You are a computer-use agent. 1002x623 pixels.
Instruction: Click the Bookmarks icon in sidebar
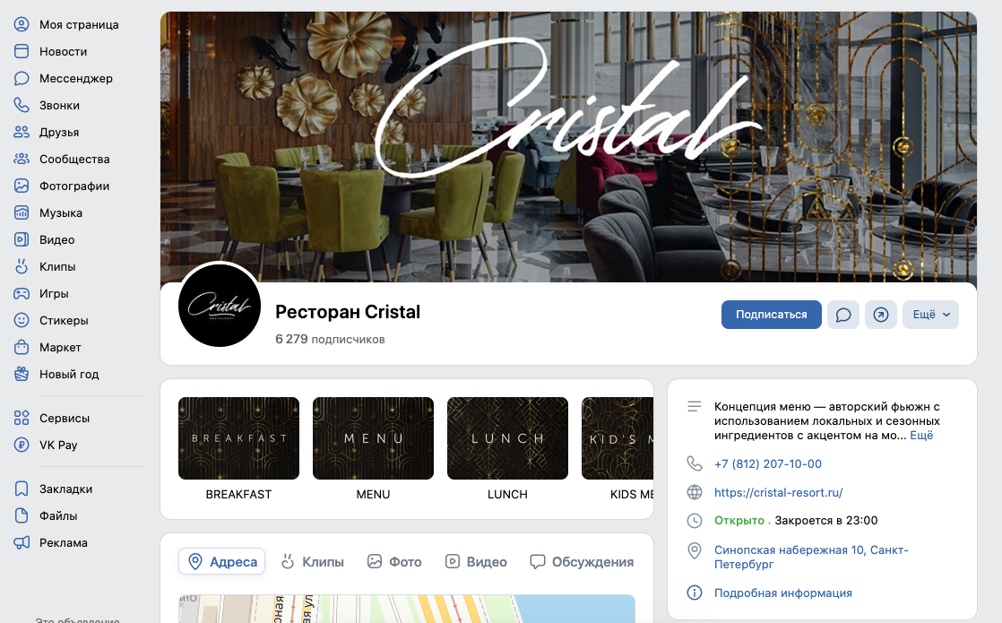pos(22,489)
